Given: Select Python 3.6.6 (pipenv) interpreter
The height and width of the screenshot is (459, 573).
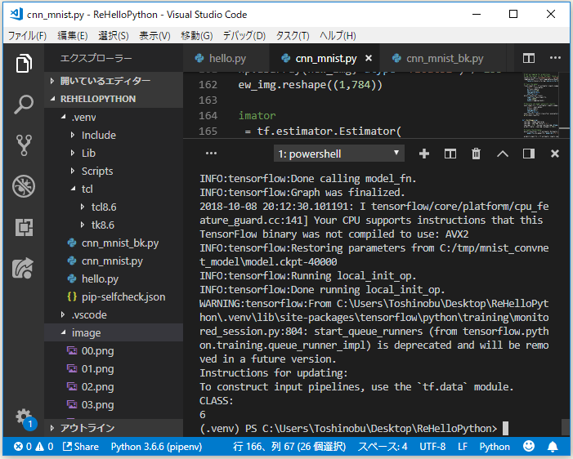Looking at the screenshot, I should pos(156,447).
